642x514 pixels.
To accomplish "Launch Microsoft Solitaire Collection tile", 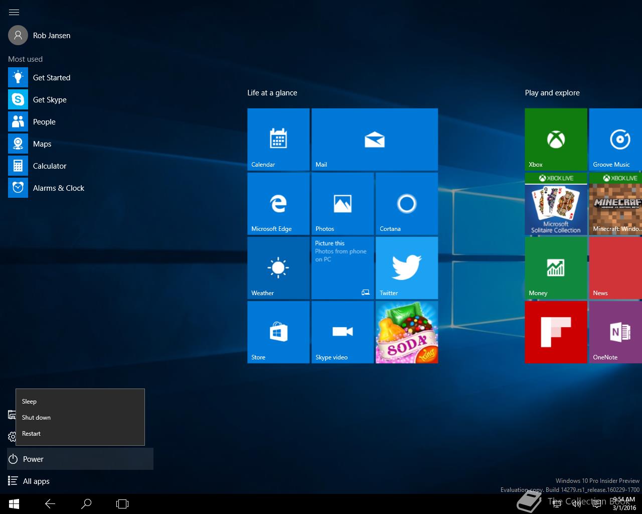I will 556,204.
